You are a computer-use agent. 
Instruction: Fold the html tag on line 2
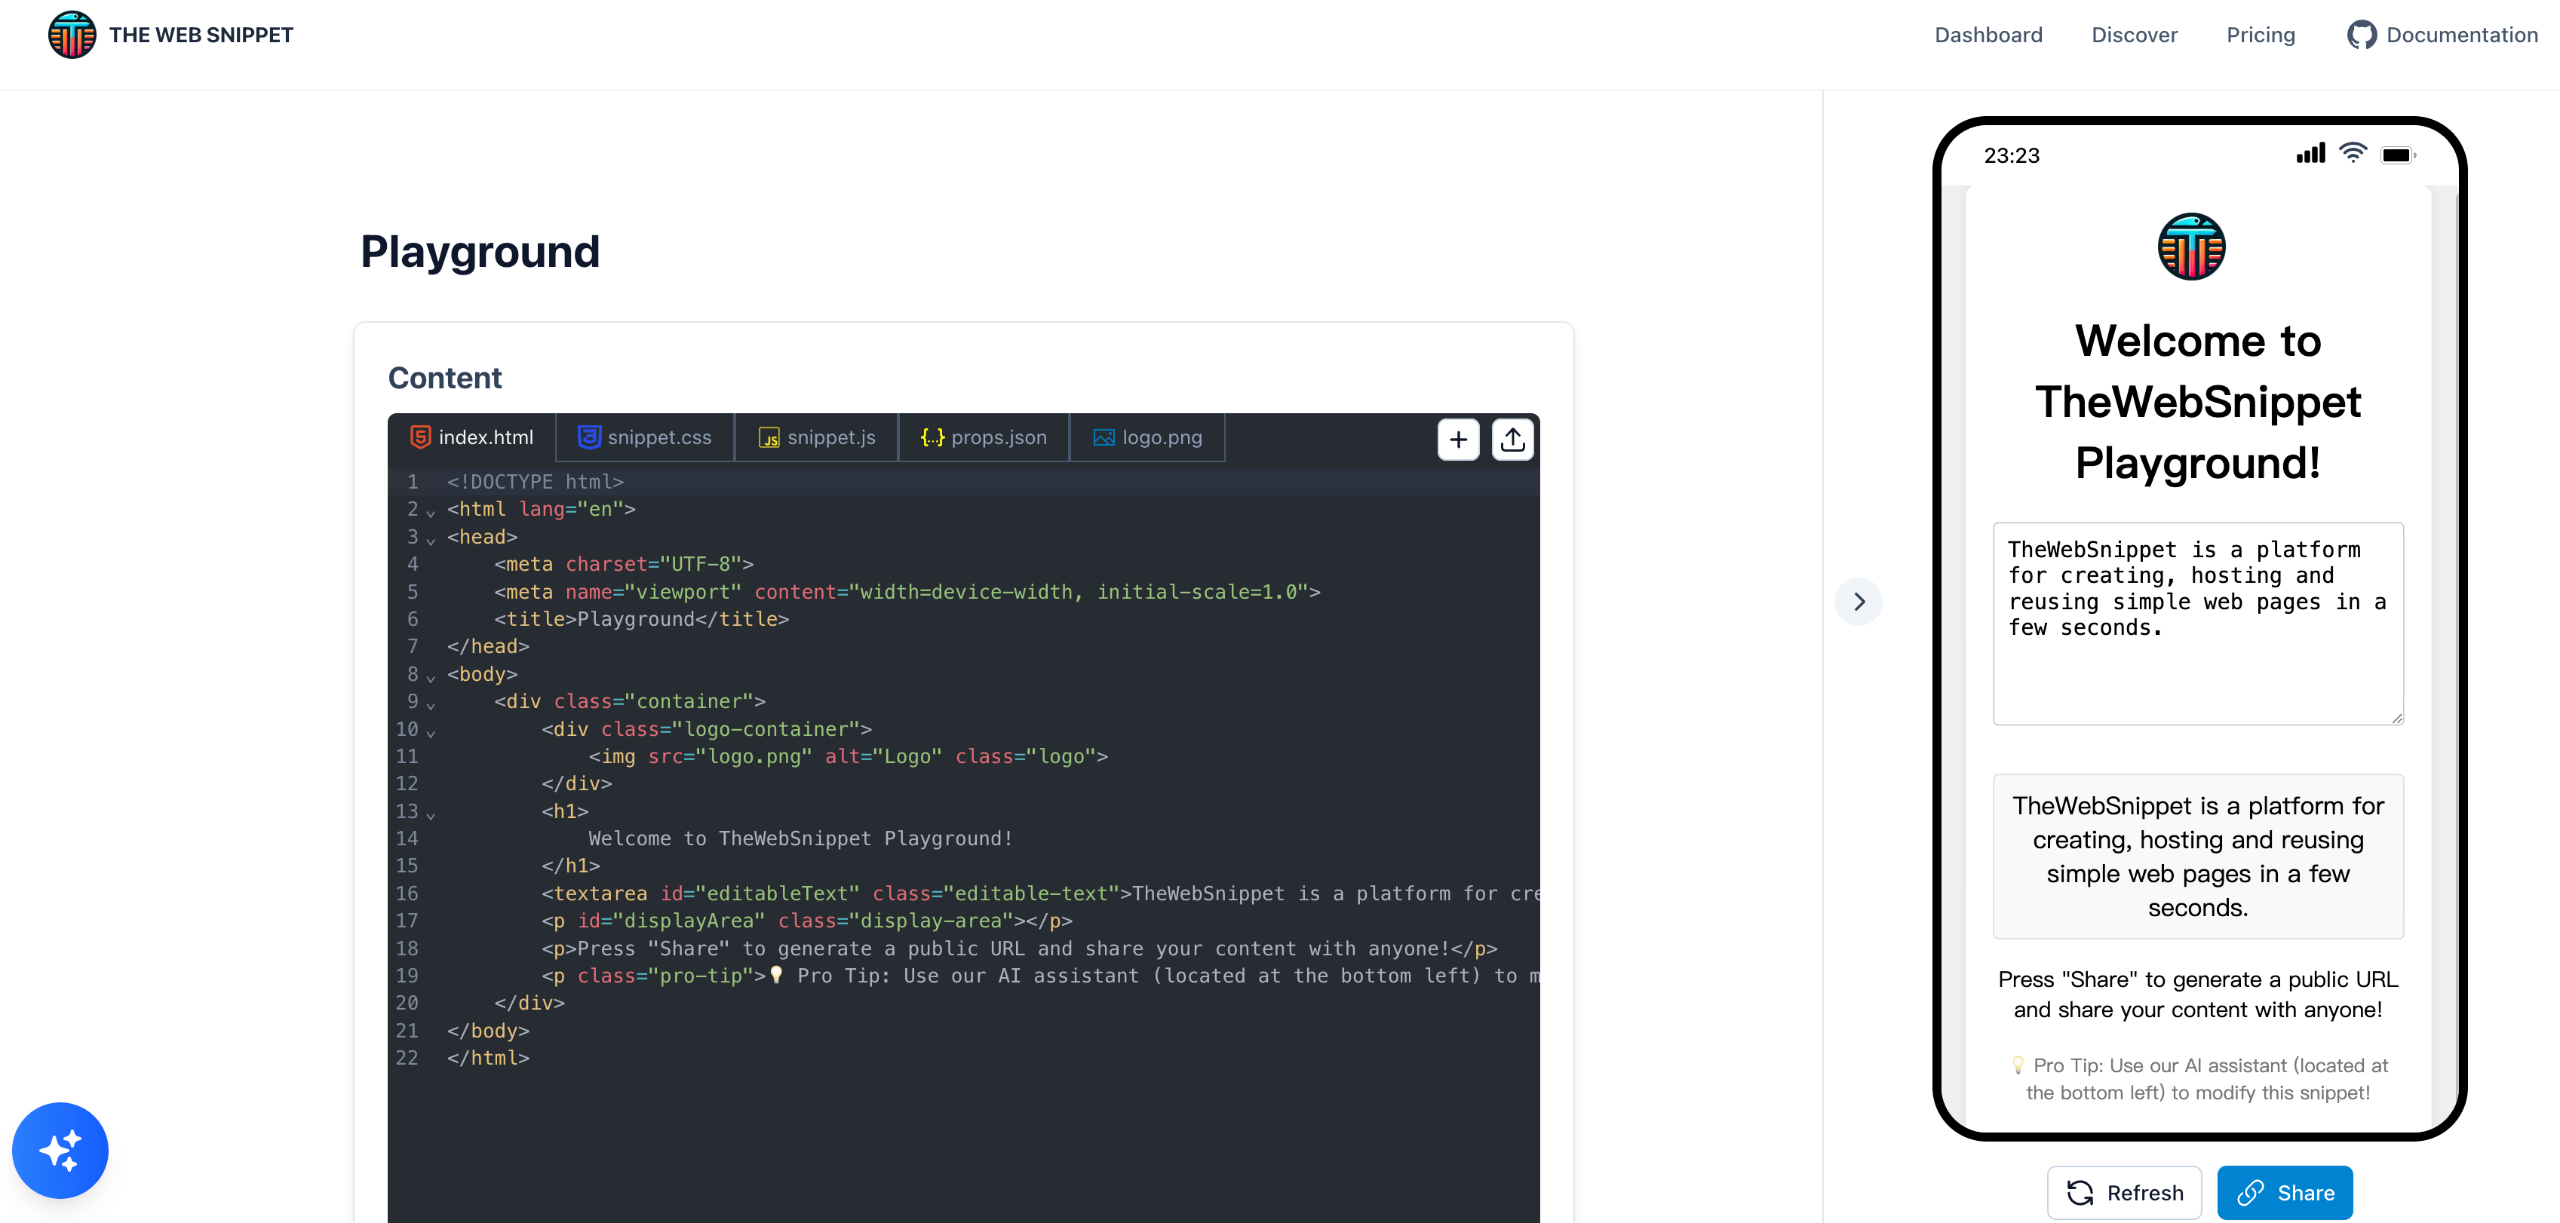click(430, 513)
